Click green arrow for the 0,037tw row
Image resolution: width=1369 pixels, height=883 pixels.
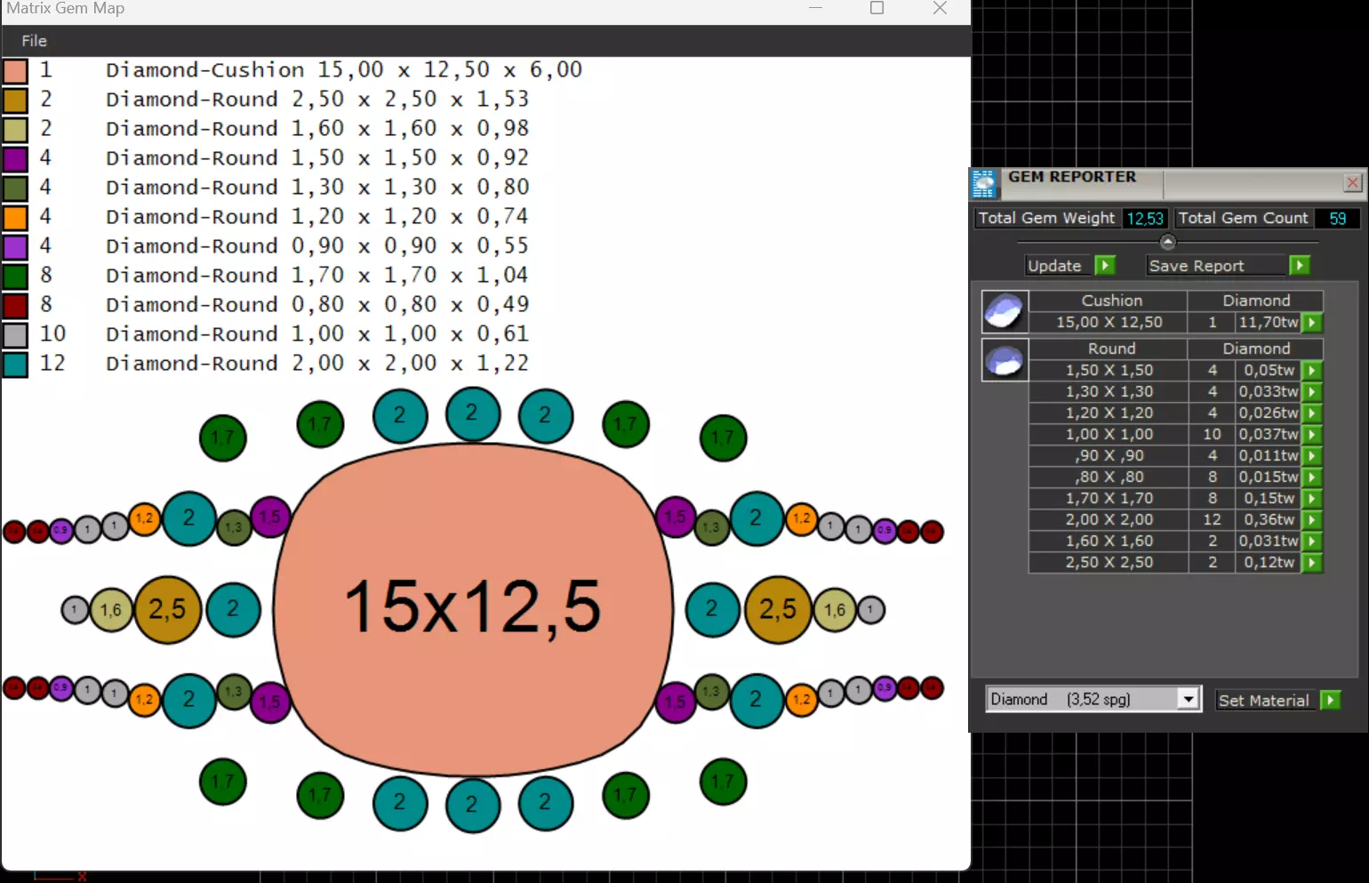tap(1312, 435)
